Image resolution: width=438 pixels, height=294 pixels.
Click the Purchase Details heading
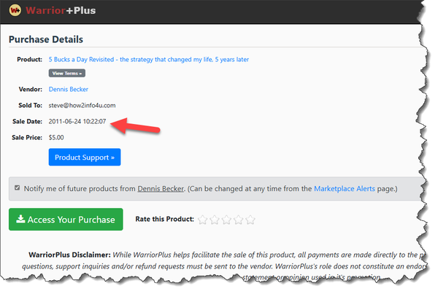point(46,39)
